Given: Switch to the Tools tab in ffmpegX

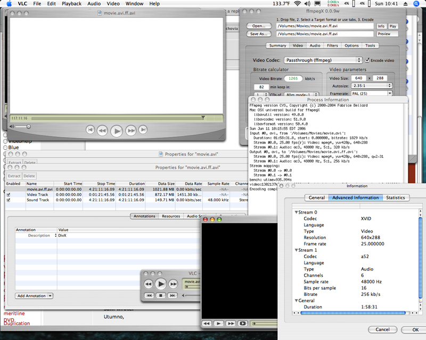Looking at the screenshot, I should coord(370,46).
